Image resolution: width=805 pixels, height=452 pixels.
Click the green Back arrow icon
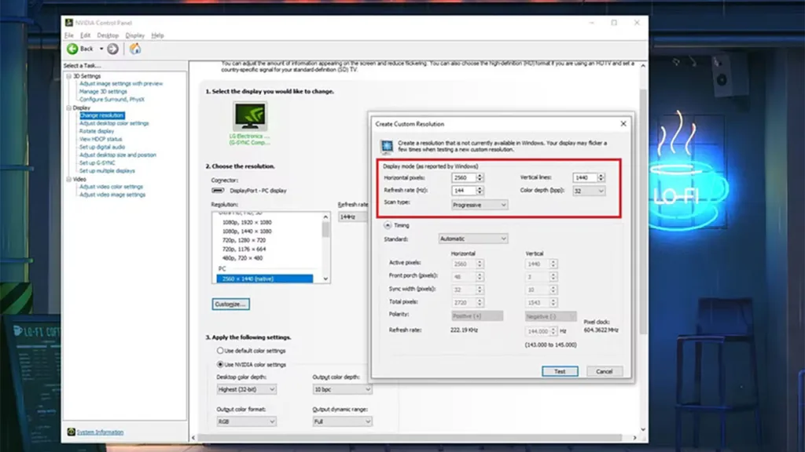(x=72, y=49)
